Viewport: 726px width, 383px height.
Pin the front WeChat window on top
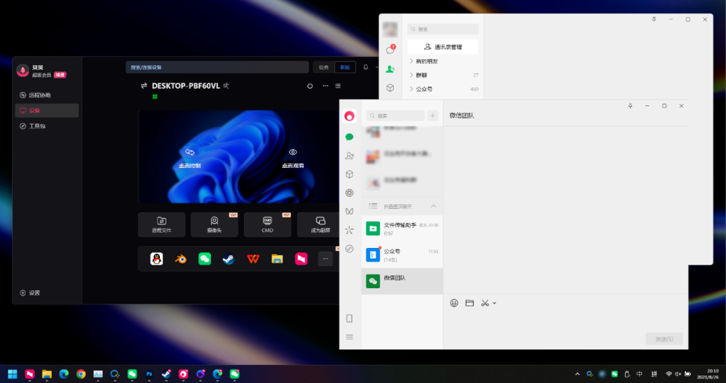click(630, 106)
